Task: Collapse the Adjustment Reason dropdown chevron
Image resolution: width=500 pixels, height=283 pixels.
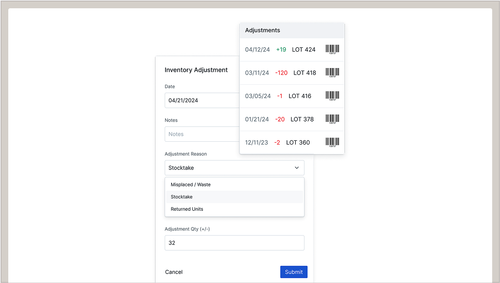Action: 297,168
